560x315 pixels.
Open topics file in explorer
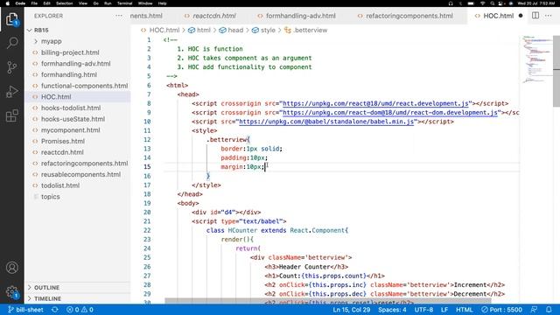(x=78, y=196)
